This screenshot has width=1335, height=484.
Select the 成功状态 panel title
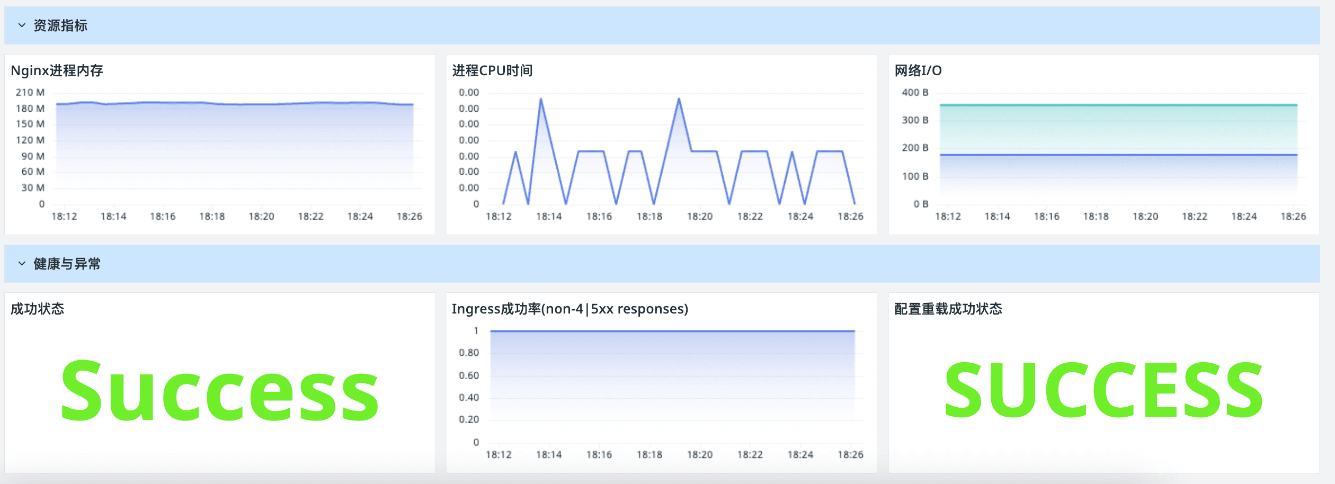click(37, 309)
